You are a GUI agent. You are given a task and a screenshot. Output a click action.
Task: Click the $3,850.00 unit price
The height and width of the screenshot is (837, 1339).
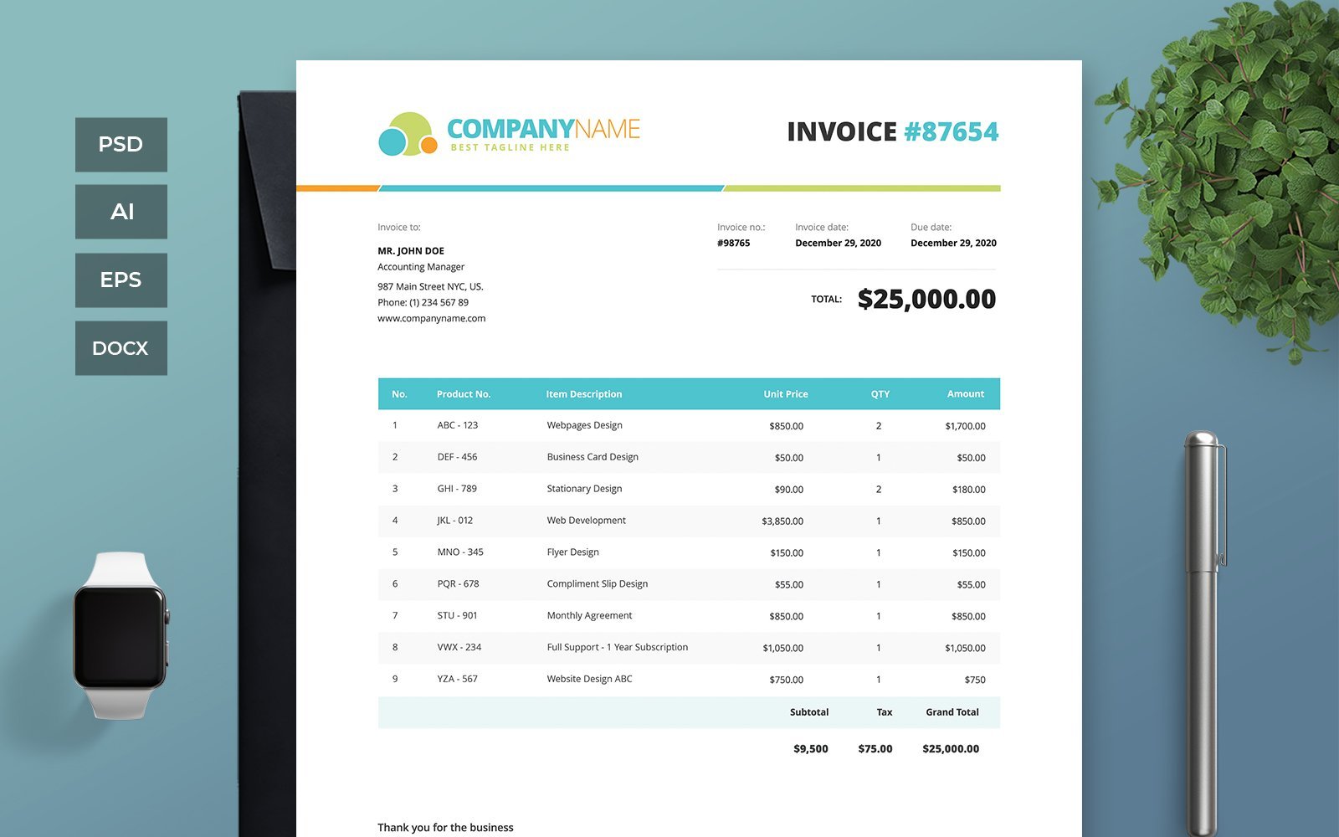(x=782, y=521)
